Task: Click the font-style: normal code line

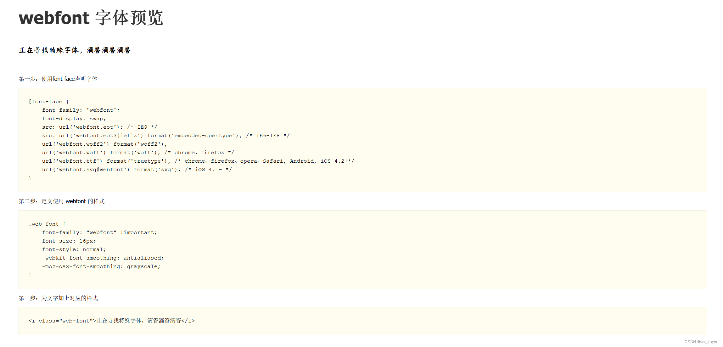Action: [74, 249]
